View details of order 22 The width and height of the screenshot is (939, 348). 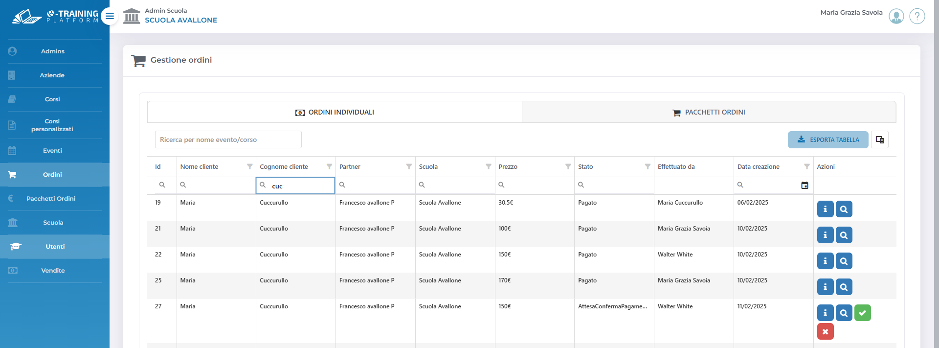(x=844, y=261)
